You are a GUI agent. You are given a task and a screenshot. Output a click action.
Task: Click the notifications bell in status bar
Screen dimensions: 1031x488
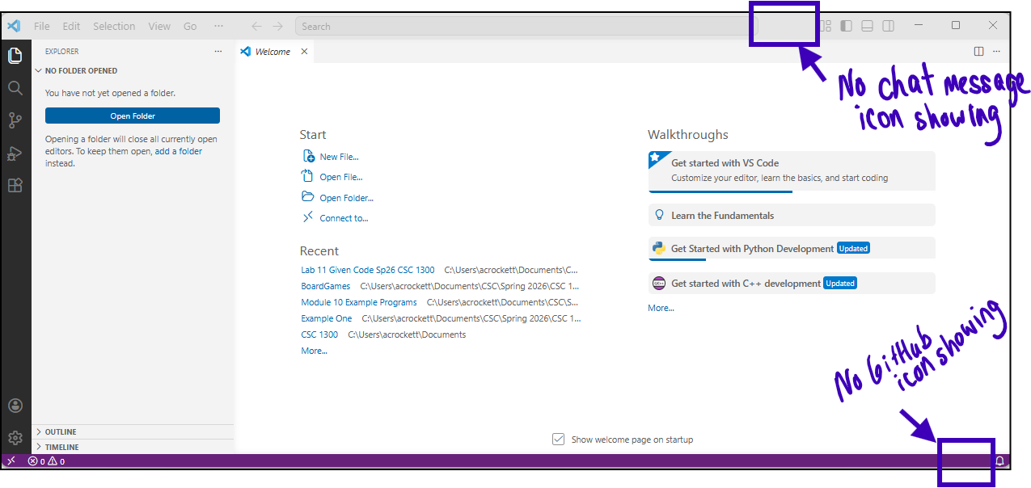pyautogui.click(x=999, y=461)
